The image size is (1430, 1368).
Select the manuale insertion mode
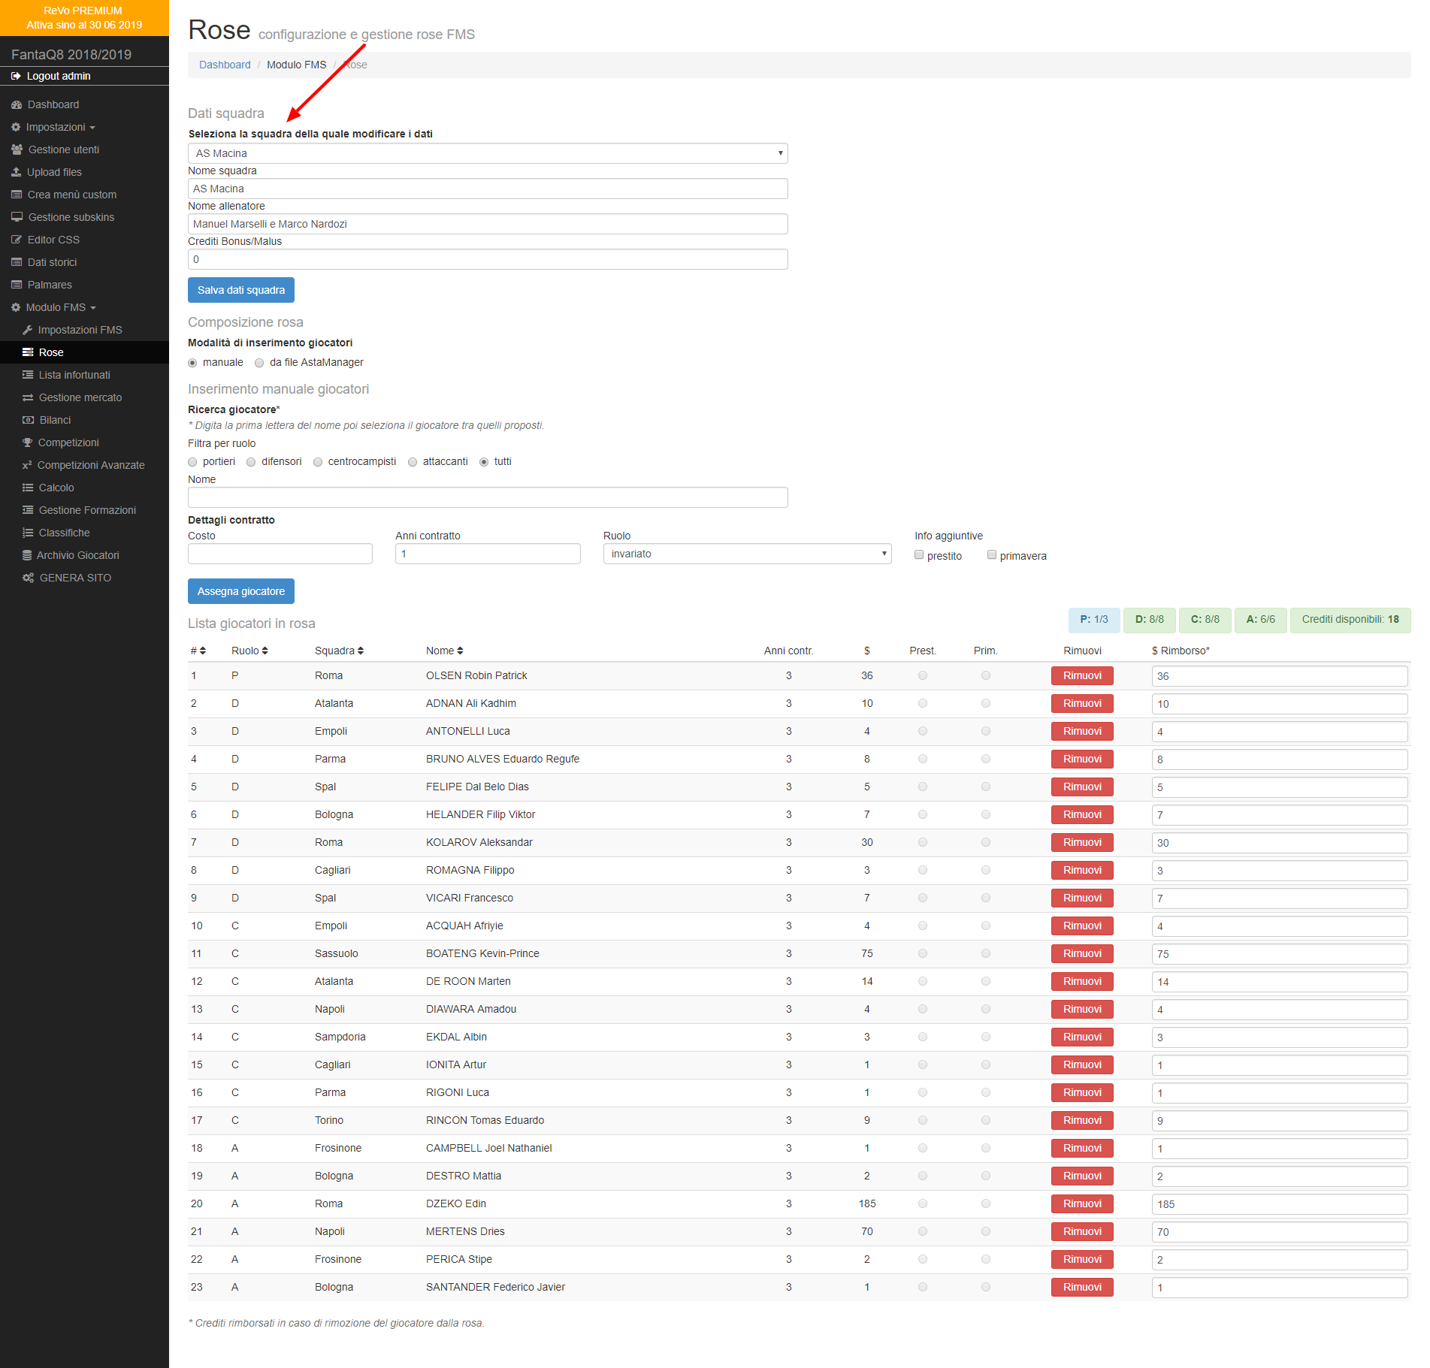point(192,363)
